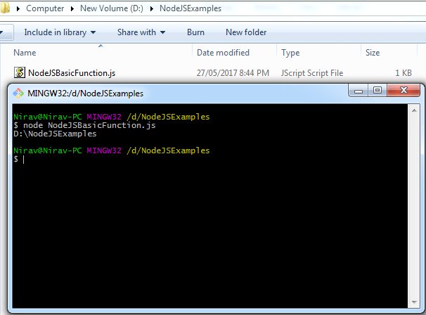
Task: Click the 1 KB size cell
Action: tap(404, 73)
